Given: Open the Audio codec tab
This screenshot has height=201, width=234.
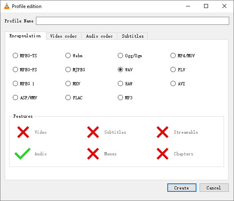Looking at the screenshot, I should click(99, 36).
